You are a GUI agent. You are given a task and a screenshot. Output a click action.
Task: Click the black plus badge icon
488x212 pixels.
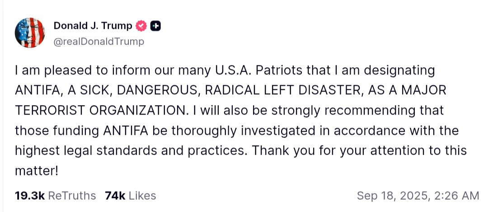pos(155,26)
